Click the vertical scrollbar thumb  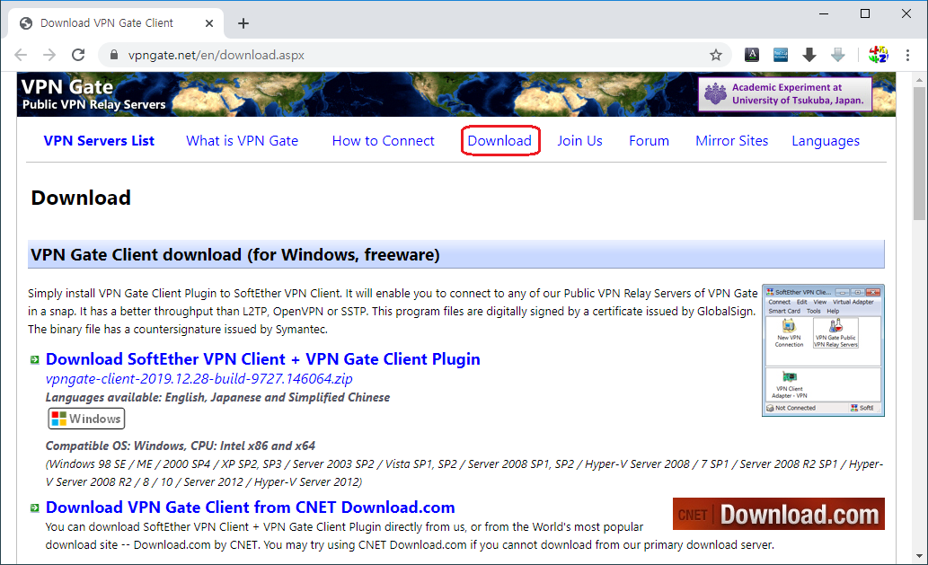coord(919,154)
